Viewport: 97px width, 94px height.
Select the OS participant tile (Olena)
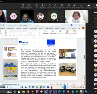click(x=54, y=16)
